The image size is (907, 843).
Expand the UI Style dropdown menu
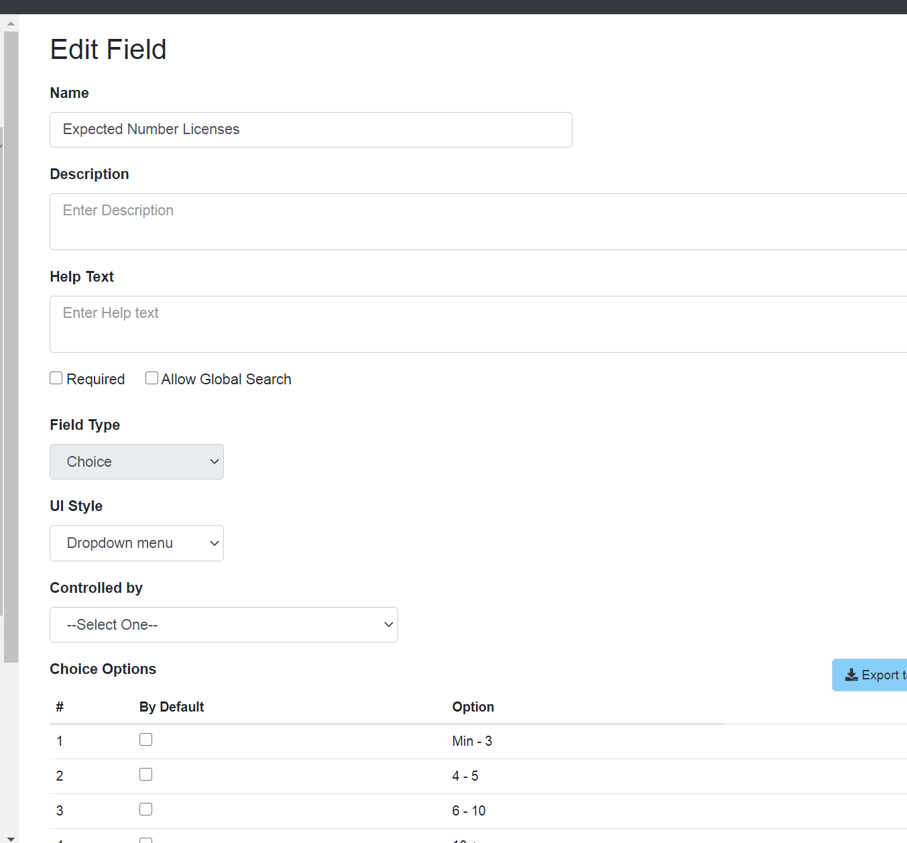click(137, 543)
